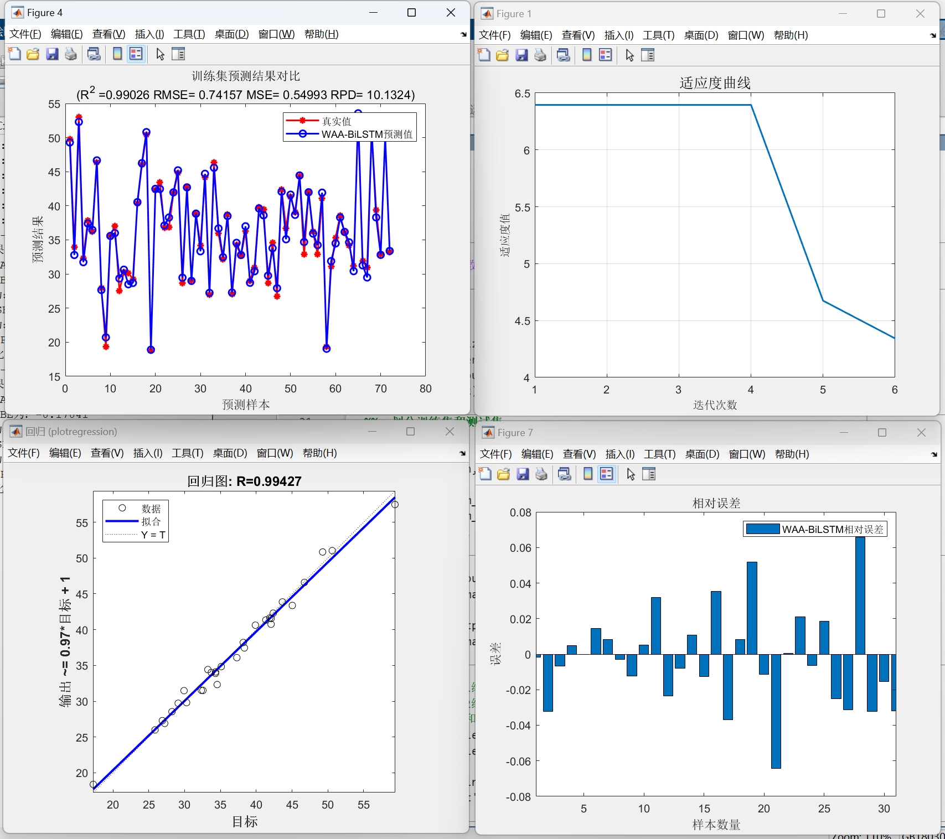This screenshot has width=945, height=839.
Task: Click Link Plot icon in Figure 1
Action: point(564,55)
